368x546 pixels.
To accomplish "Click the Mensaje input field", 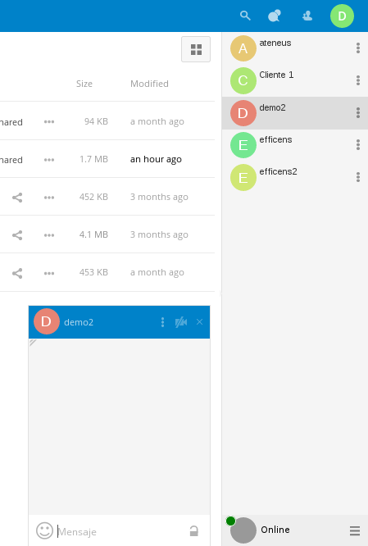I will point(120,532).
